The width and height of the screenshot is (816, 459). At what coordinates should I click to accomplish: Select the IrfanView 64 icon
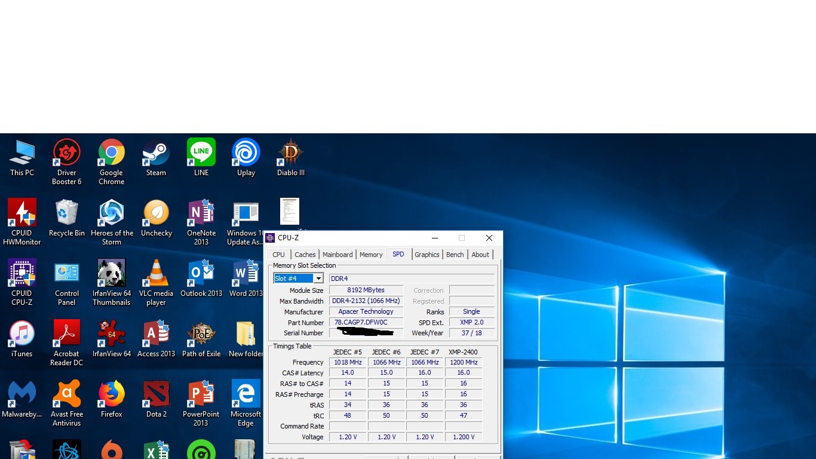click(112, 339)
